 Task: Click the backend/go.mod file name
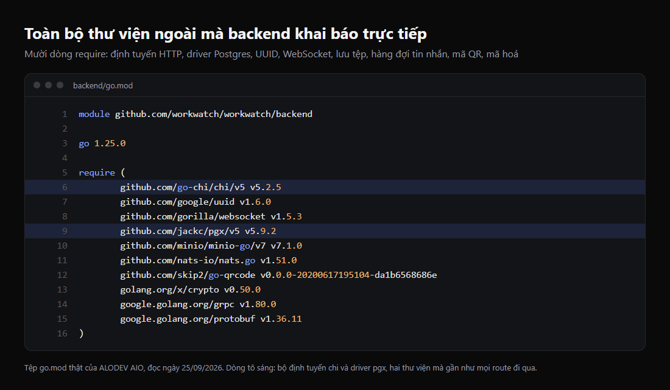point(103,85)
